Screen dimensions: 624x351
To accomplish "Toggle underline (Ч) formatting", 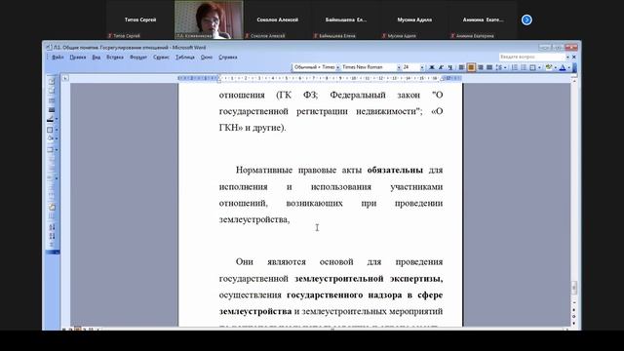I will [450, 67].
